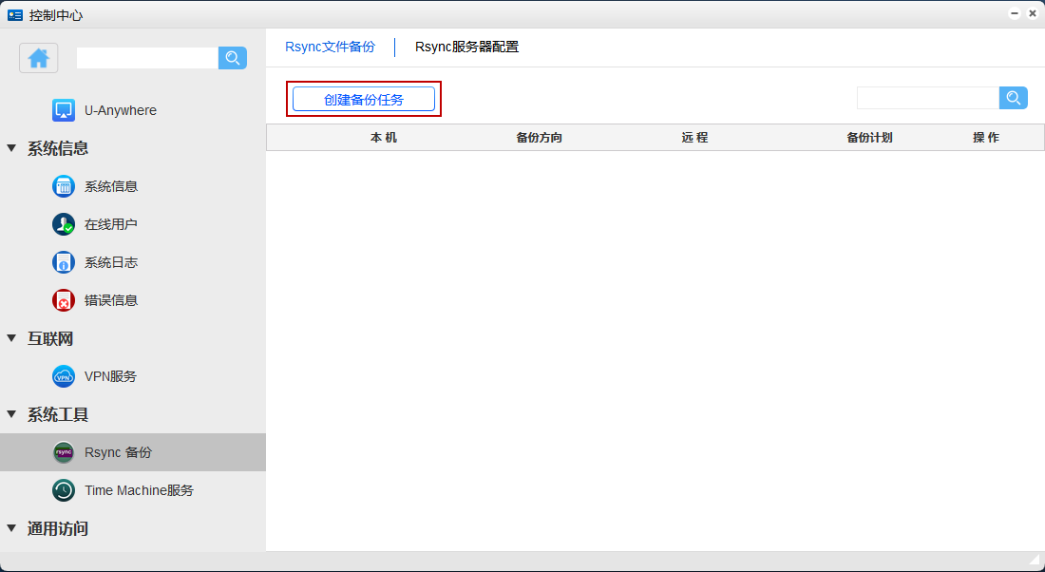Switch to the Rsync服务器配置 tab
1045x572 pixels.
466,47
